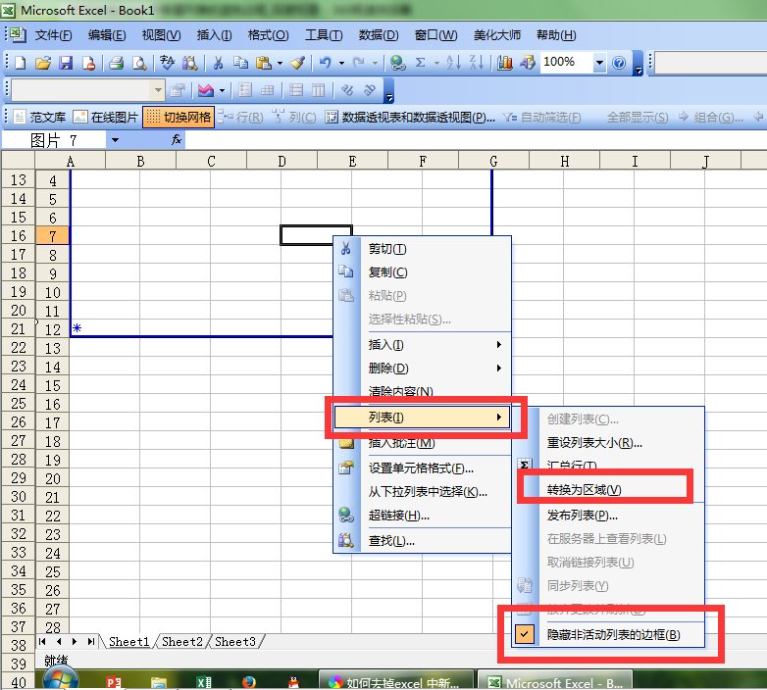
Task: Expand the 删除(D) submenu in context menu
Action: (x=423, y=368)
